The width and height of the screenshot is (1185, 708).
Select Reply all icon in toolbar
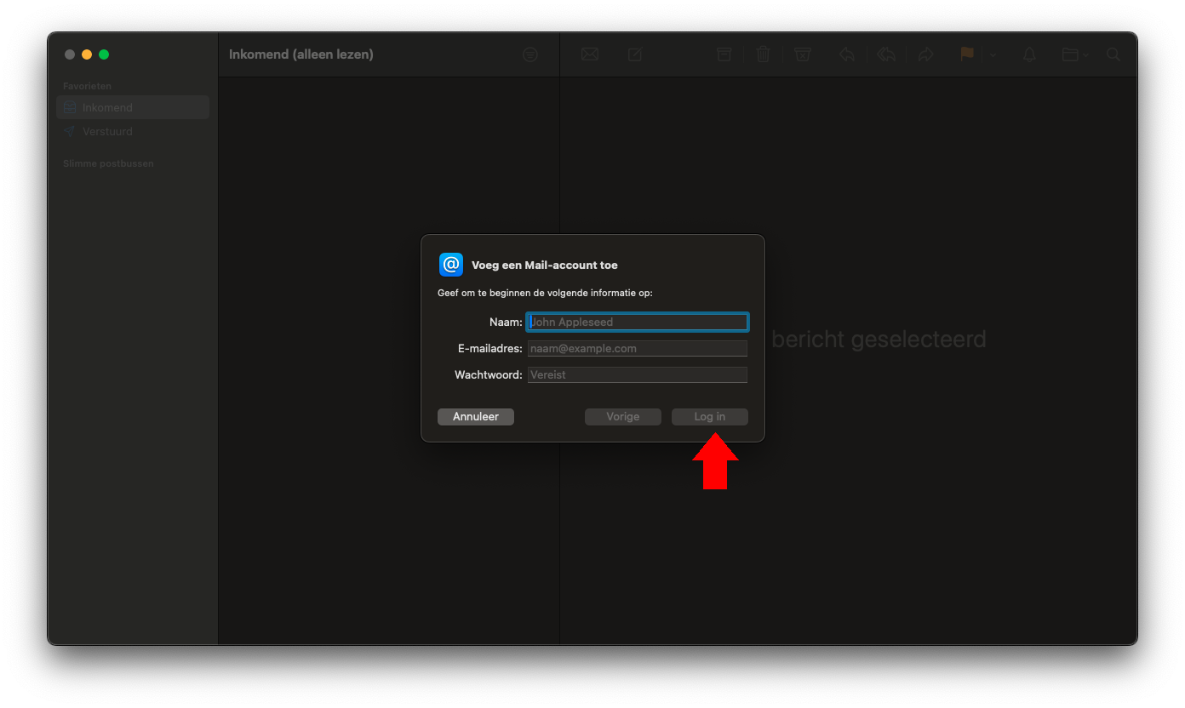coord(886,54)
